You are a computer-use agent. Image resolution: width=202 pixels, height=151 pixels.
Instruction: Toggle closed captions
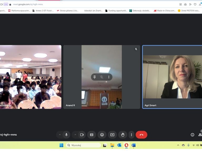point(92,135)
